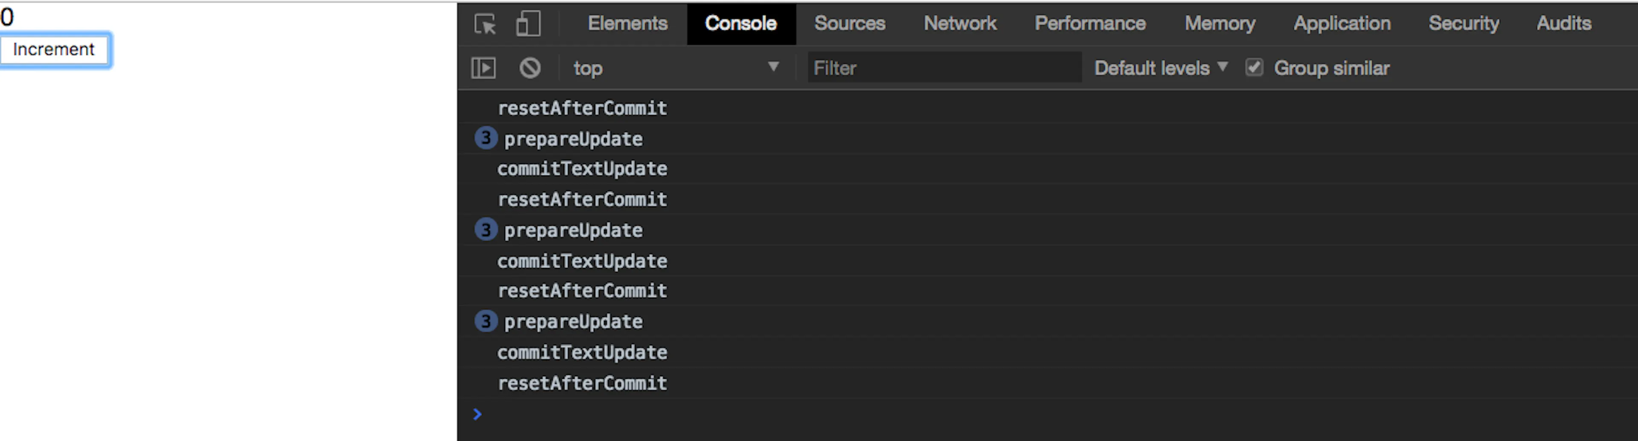The image size is (1638, 441).
Task: Switch to the Elements tab
Action: click(627, 23)
